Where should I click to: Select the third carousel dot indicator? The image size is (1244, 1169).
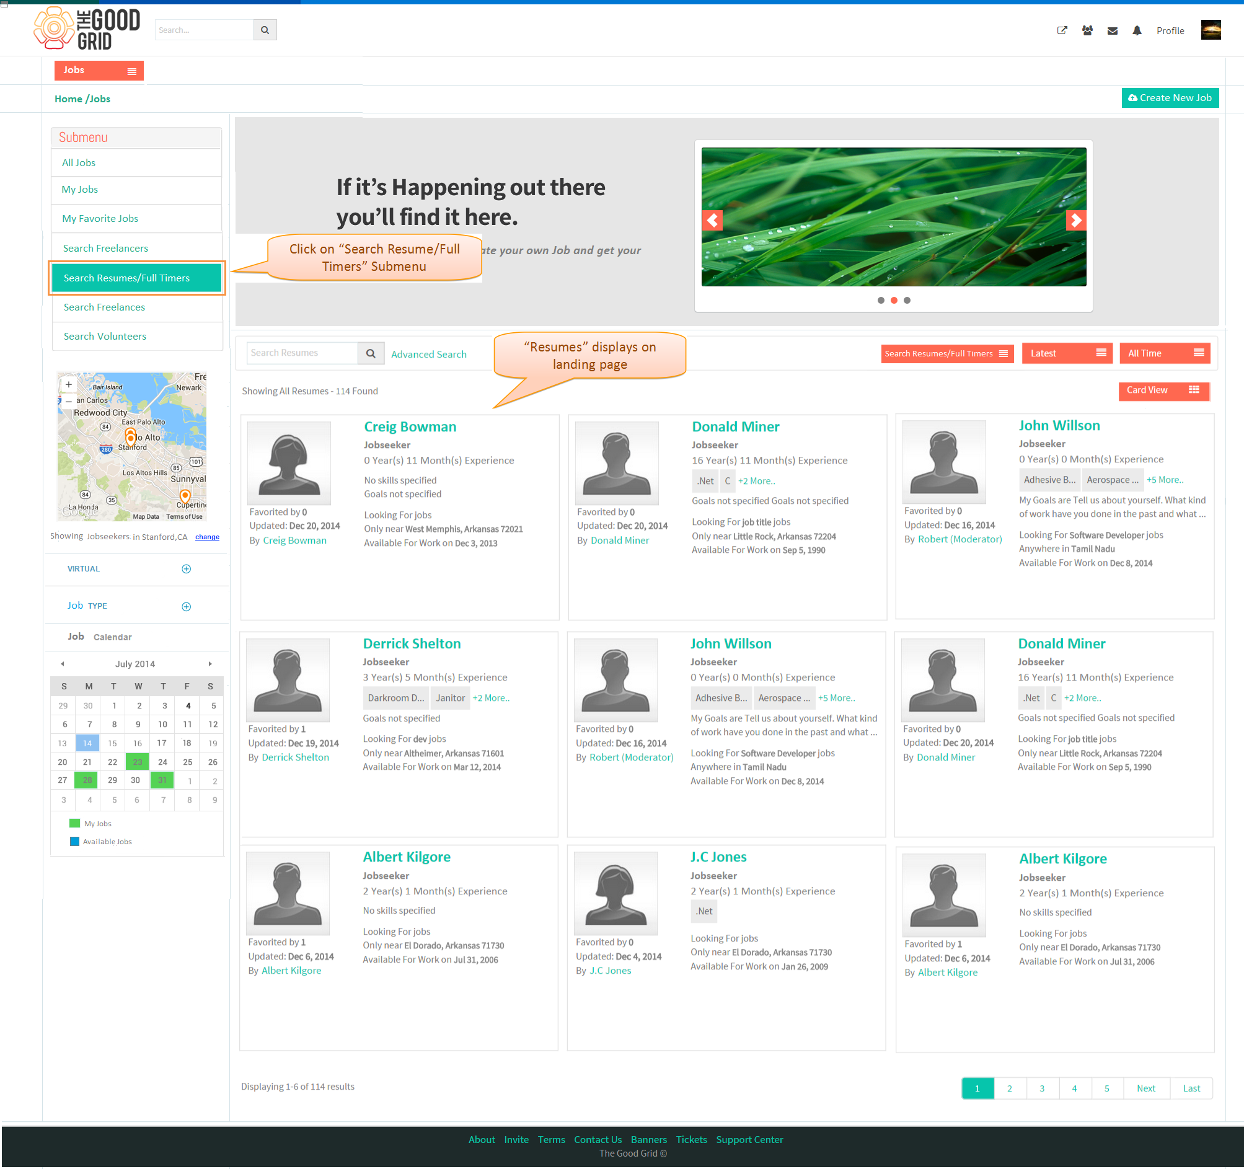907,301
